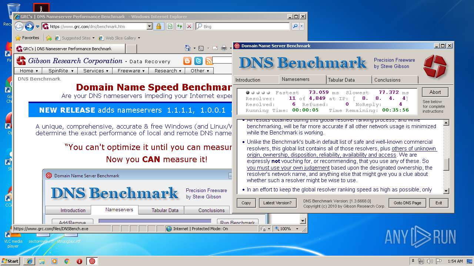
Task: Open Suggested Sites dropdown
Action: coord(74,38)
